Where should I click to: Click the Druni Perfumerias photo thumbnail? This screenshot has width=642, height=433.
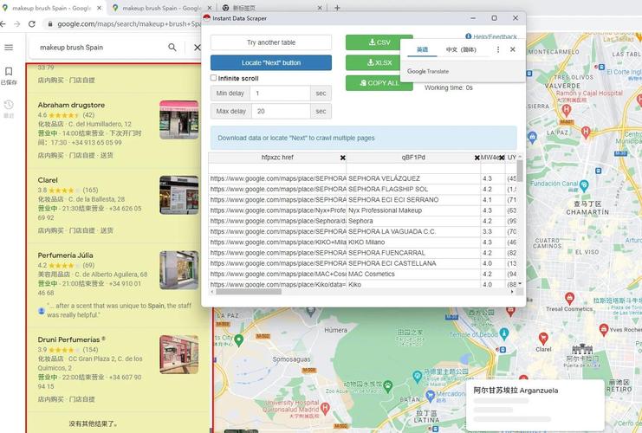pyautogui.click(x=179, y=354)
